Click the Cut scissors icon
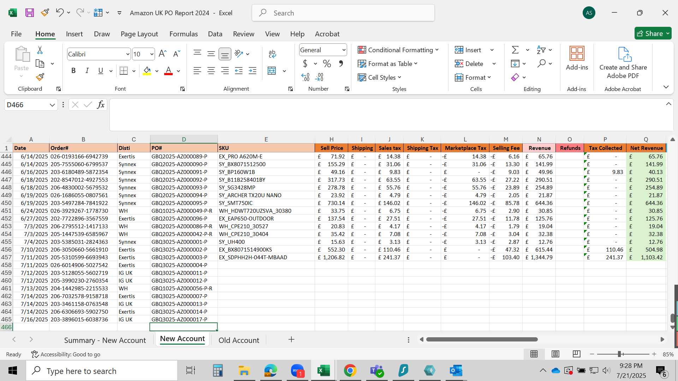 point(40,50)
